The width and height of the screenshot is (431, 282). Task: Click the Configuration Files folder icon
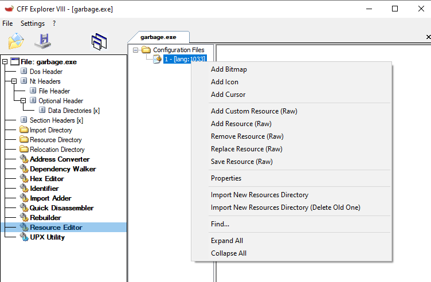coord(146,50)
